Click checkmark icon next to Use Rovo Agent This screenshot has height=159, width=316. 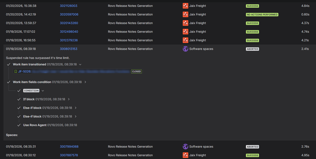19,125
